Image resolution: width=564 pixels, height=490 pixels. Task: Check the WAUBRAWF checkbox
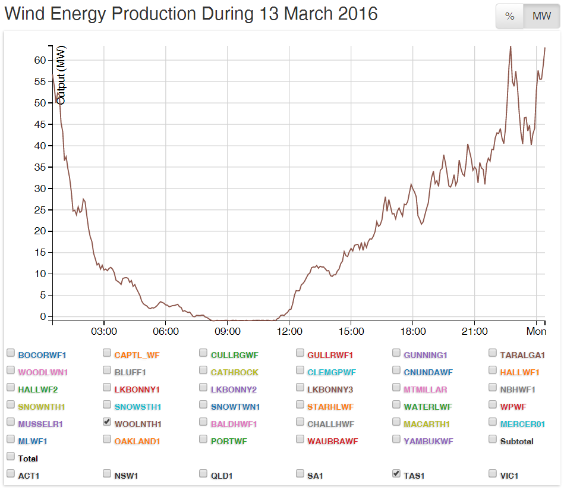click(x=300, y=439)
